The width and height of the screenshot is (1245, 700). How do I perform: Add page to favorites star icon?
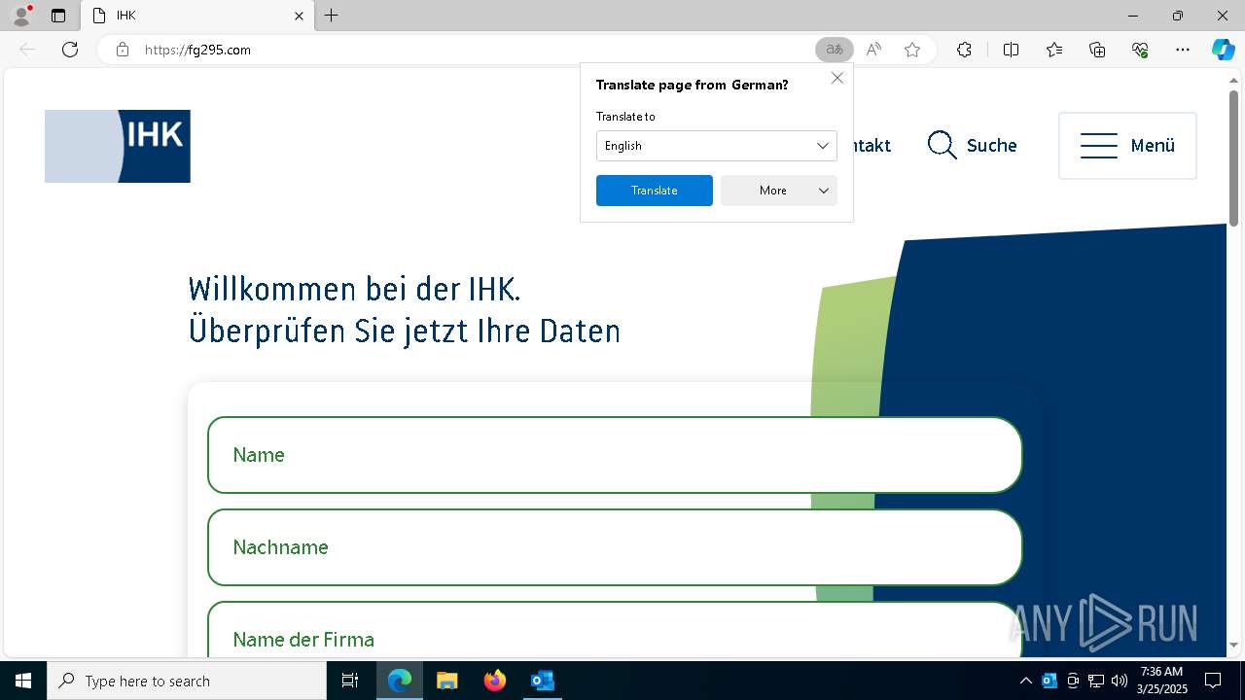pyautogui.click(x=912, y=50)
